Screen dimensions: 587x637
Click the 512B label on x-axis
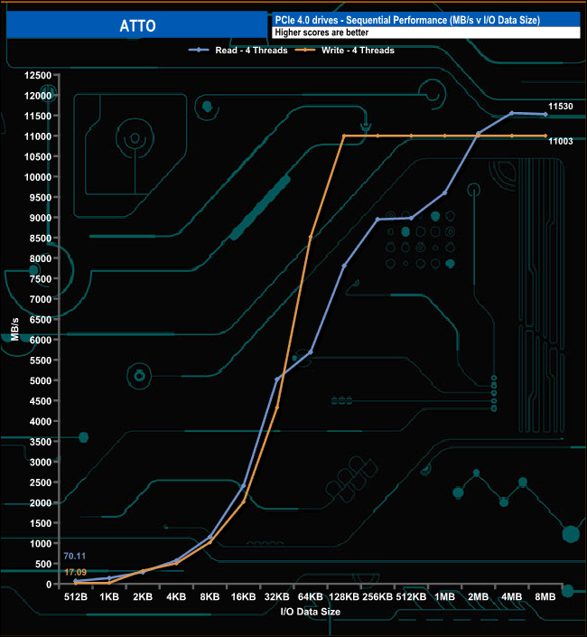[x=76, y=597]
